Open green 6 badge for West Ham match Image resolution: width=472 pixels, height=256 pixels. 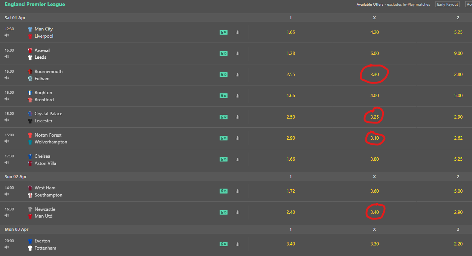click(x=224, y=191)
